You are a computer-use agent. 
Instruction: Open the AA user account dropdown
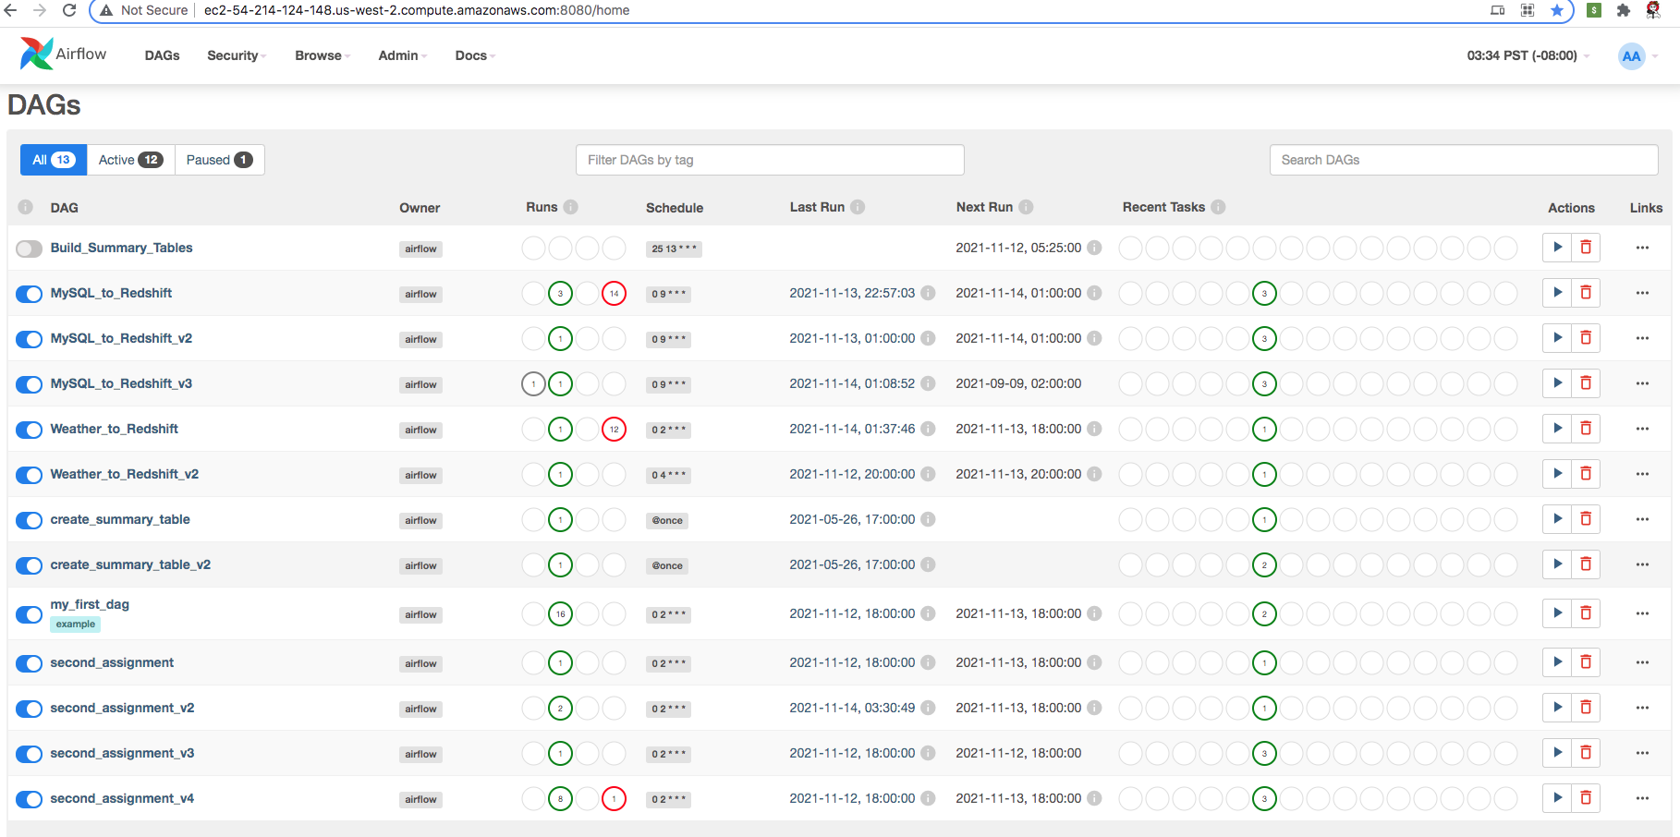pyautogui.click(x=1638, y=55)
